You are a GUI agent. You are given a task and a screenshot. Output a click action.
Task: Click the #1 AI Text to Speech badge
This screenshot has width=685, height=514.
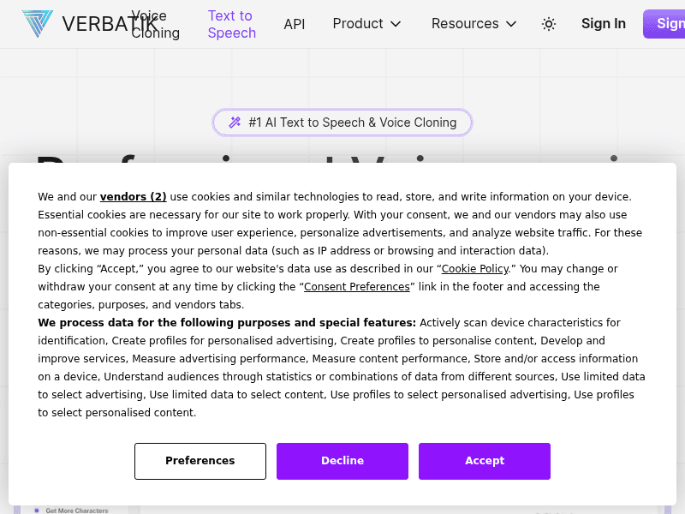click(x=342, y=123)
